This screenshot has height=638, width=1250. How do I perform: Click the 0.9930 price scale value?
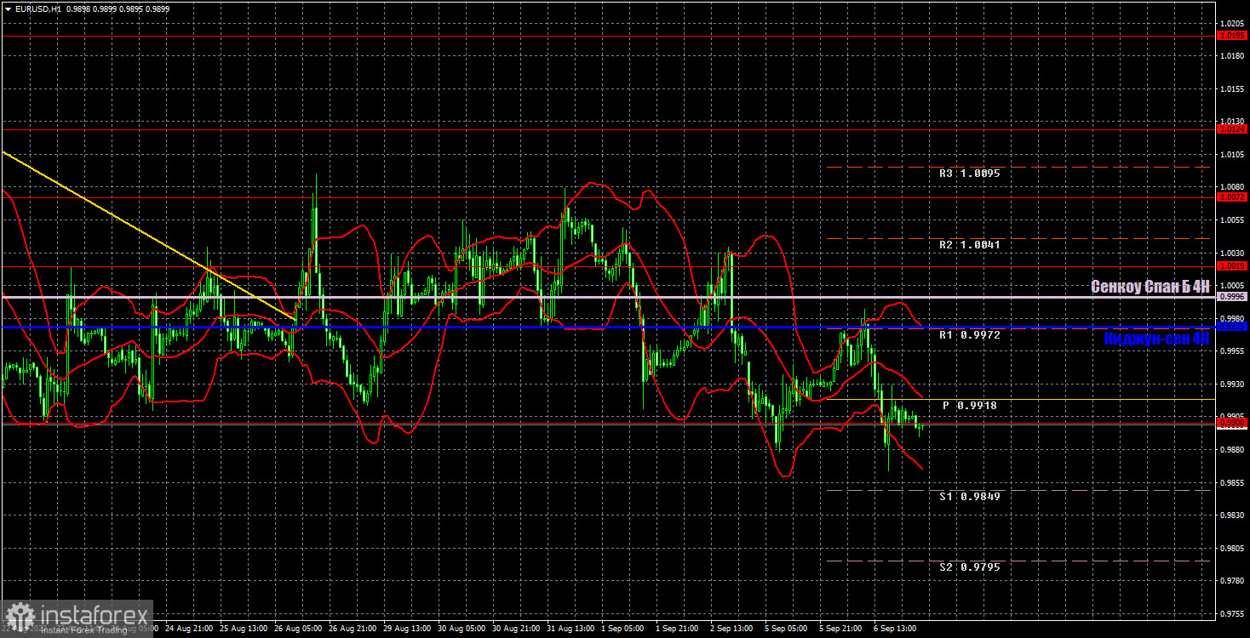tap(1231, 385)
